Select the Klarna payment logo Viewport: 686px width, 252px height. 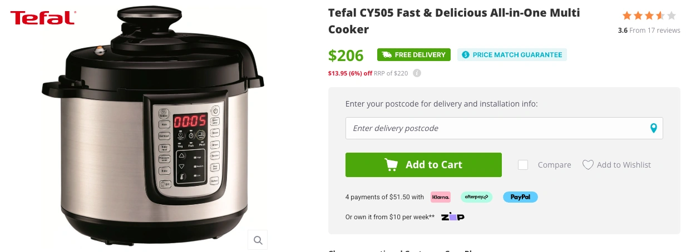(x=441, y=197)
